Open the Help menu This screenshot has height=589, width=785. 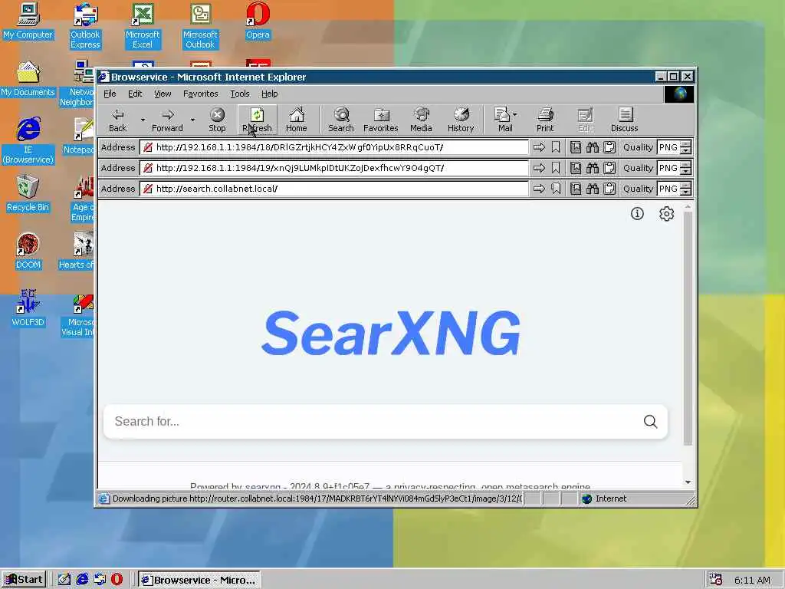click(269, 94)
